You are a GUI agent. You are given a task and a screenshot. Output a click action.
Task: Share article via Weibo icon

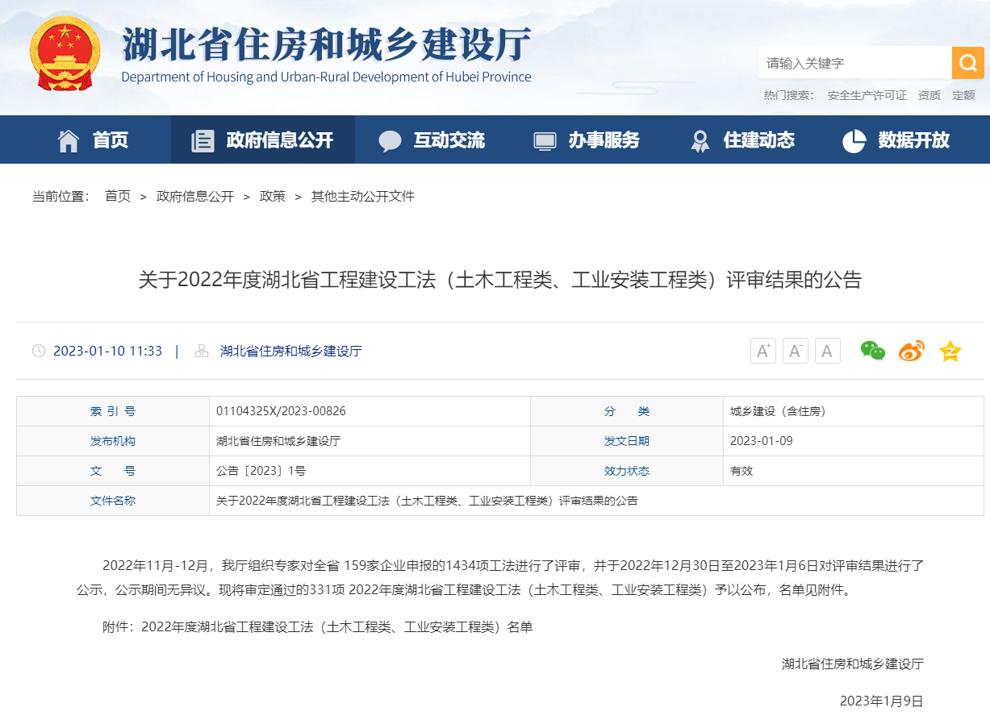(x=911, y=351)
